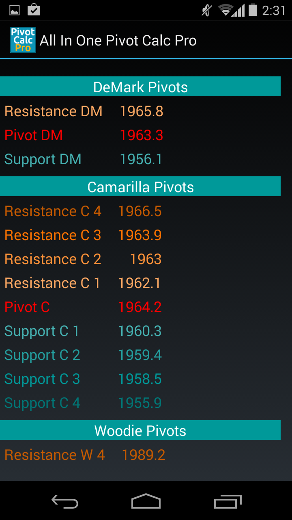This screenshot has width=292, height=520.
Task: Tap the shopping bag notification icon
Action: (x=34, y=10)
